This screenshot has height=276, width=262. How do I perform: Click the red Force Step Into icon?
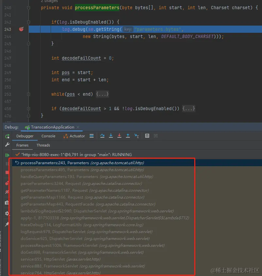[119, 136]
